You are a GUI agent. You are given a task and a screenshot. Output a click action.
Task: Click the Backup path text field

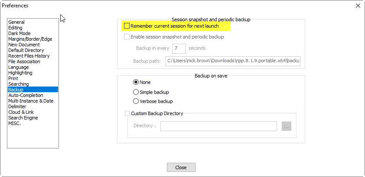click(x=233, y=61)
